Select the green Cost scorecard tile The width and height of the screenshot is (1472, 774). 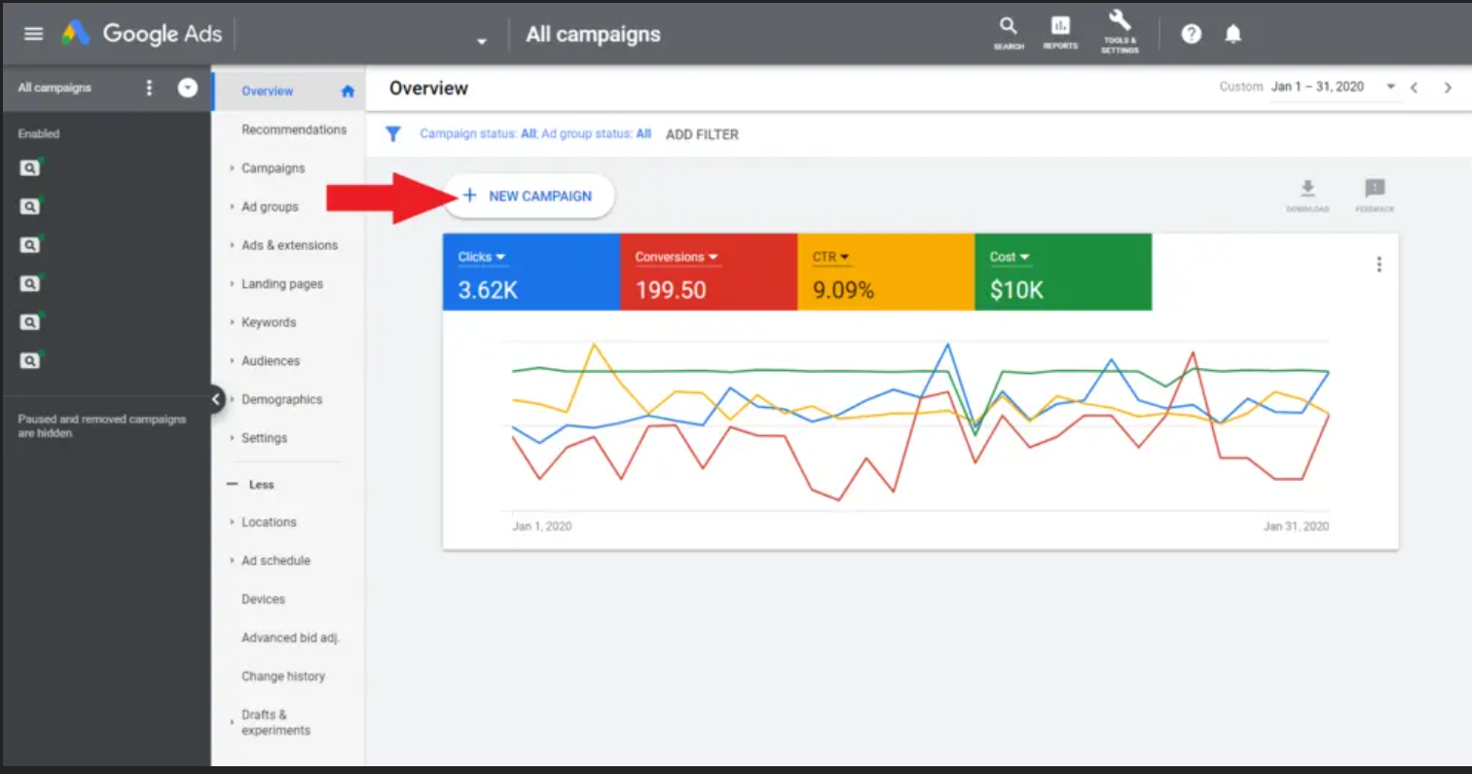[x=1063, y=272]
